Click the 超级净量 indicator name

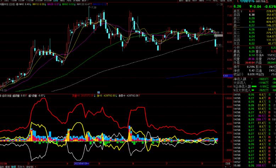pyautogui.click(x=7, y=96)
